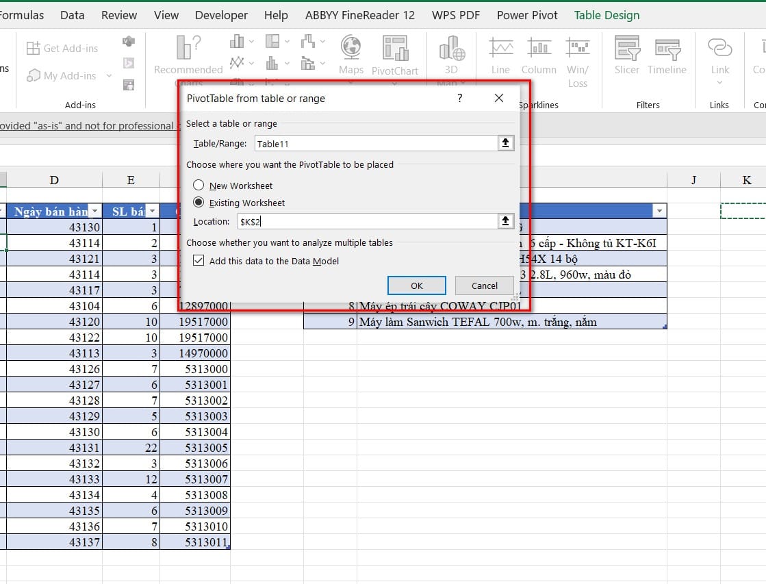The height and width of the screenshot is (584, 766).
Task: Expand column chart dropdown arrow
Action: click(x=251, y=42)
